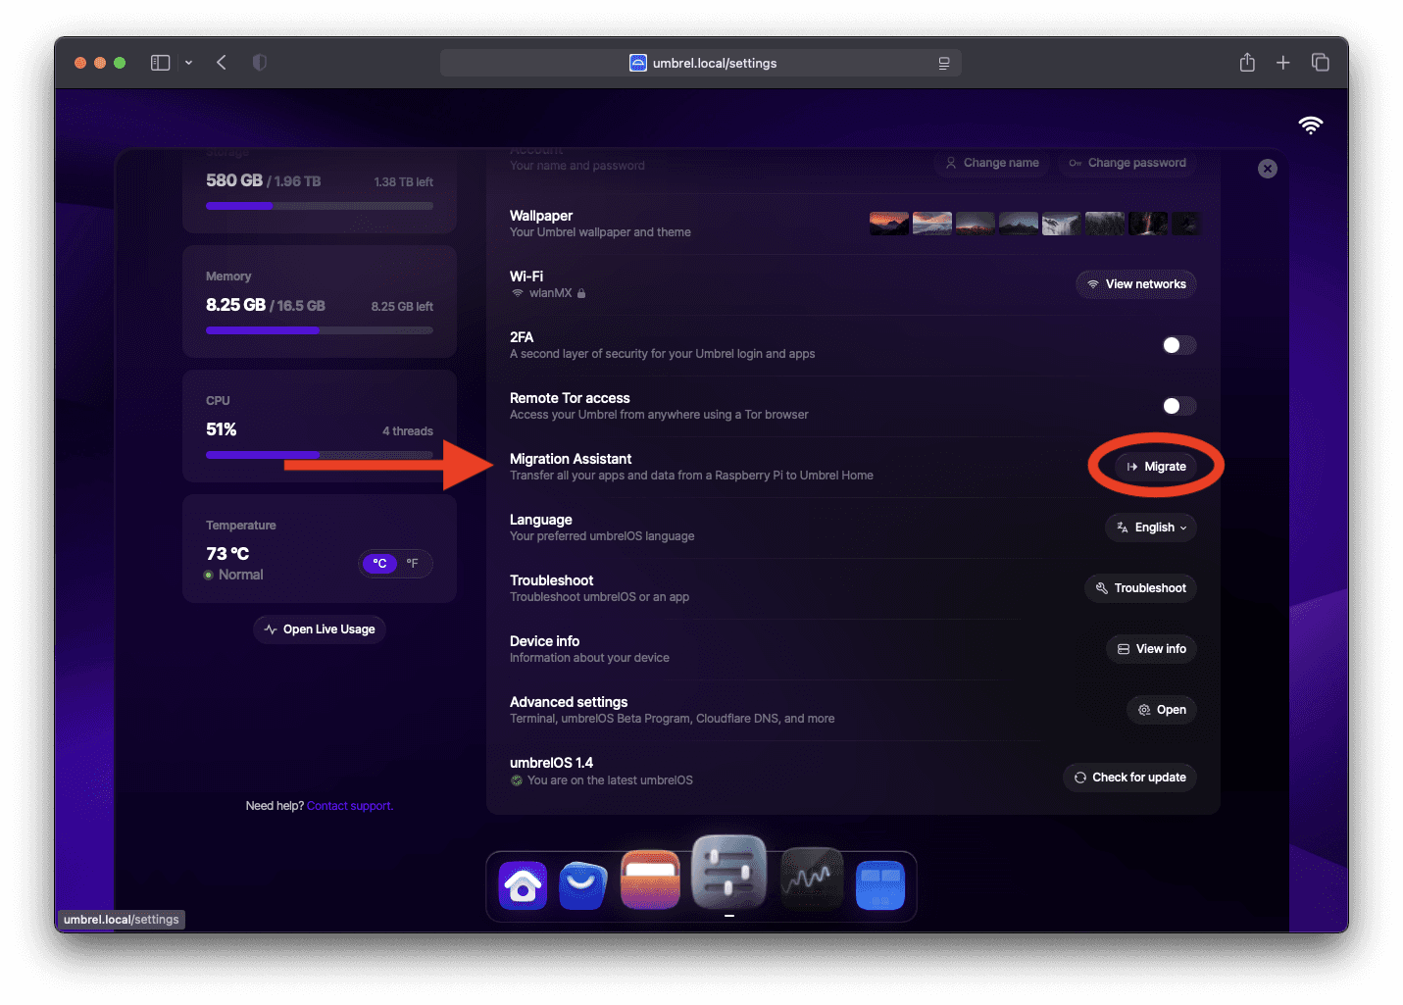This screenshot has width=1403, height=1005.
Task: Click the Open Live Usage button
Action: [320, 629]
